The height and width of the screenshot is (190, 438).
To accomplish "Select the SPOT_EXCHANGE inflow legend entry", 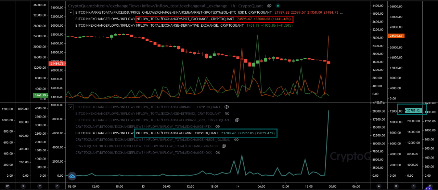I will 155,19.
